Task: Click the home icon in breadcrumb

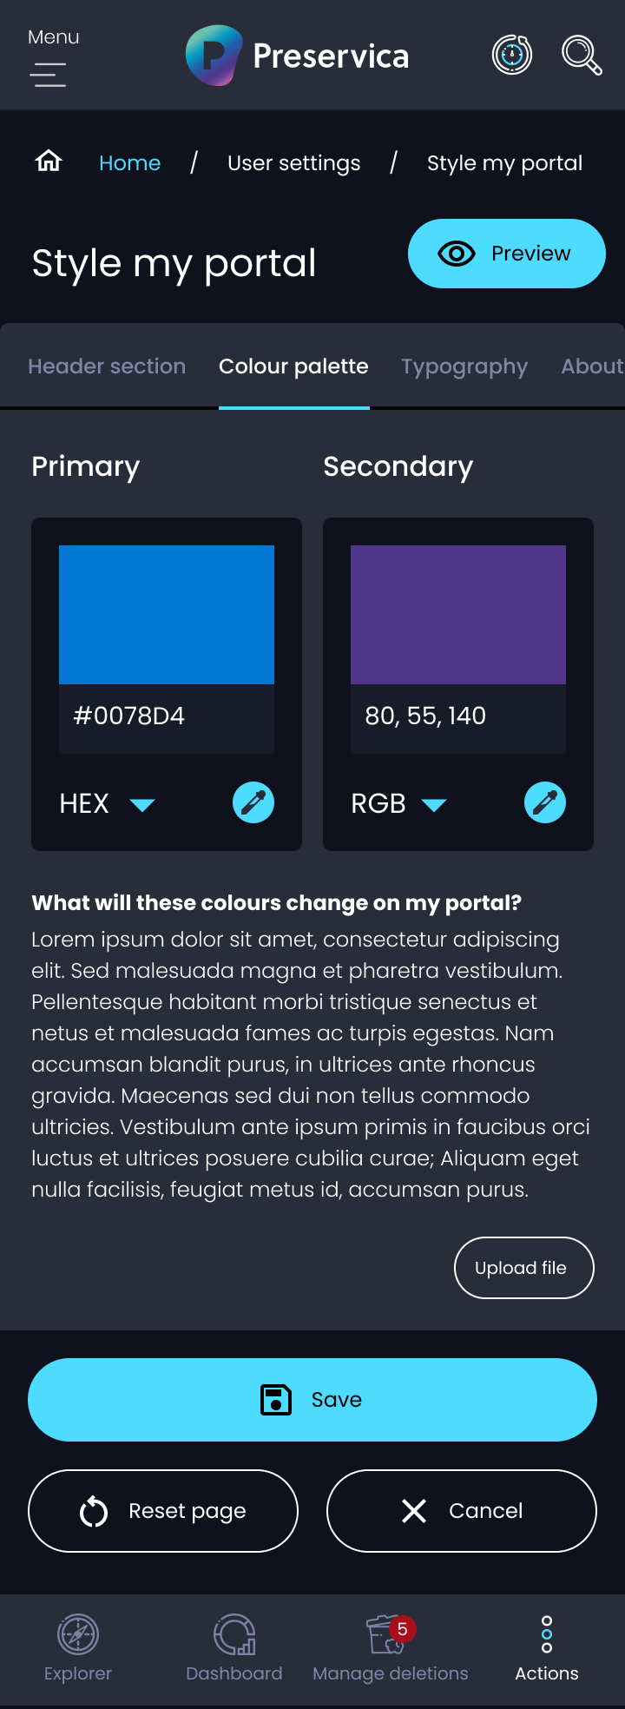Action: click(x=49, y=162)
